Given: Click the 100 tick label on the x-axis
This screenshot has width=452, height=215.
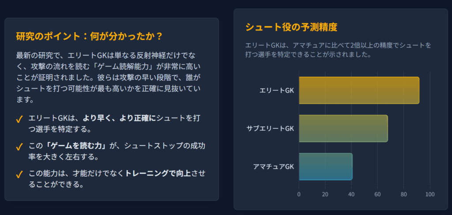Looking at the screenshot, I should tap(430, 194).
